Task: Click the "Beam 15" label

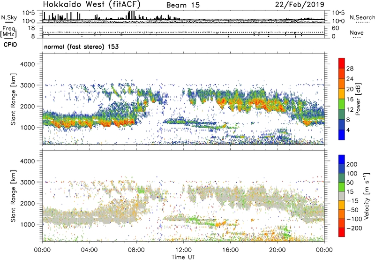Action: pos(183,5)
